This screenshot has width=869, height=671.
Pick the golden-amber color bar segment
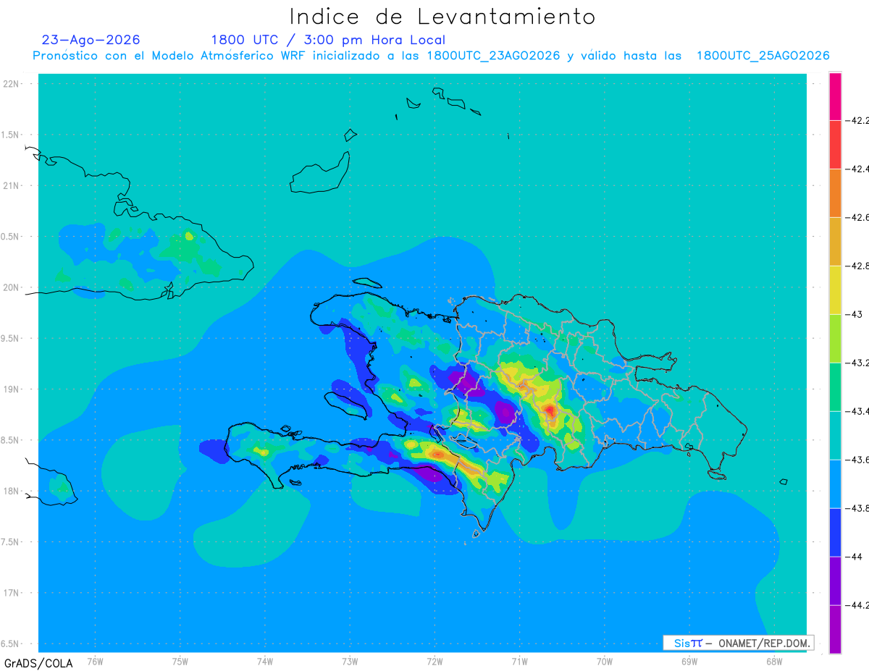(x=835, y=241)
